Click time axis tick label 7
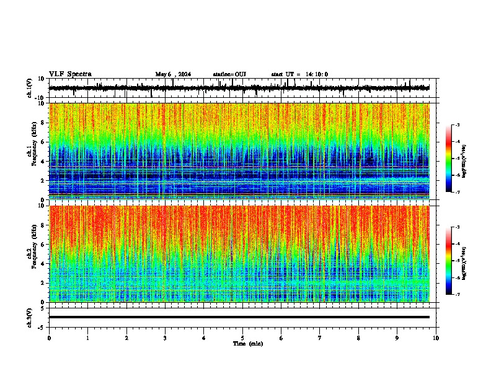 click(x=320, y=338)
